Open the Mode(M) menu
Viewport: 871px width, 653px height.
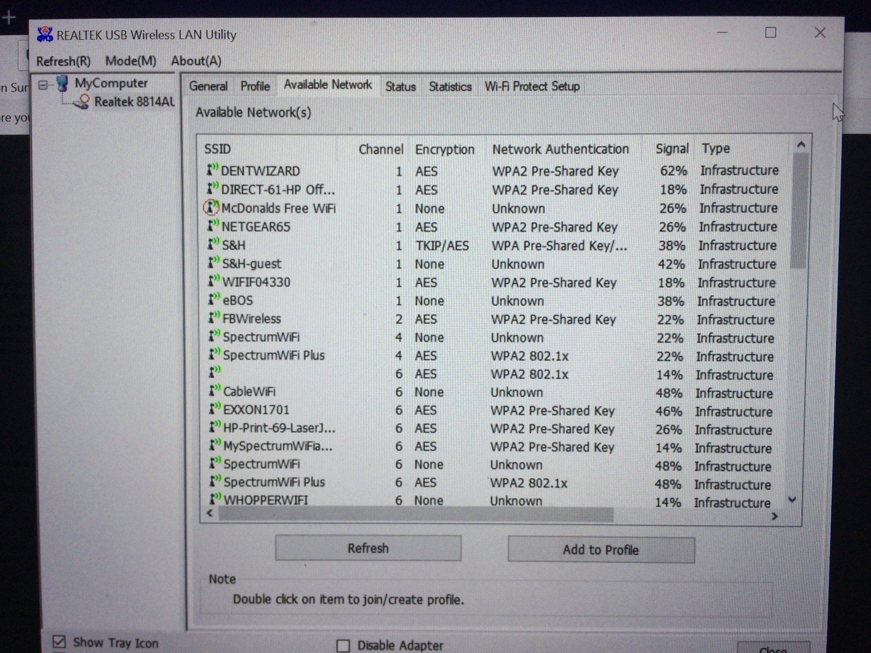click(131, 61)
